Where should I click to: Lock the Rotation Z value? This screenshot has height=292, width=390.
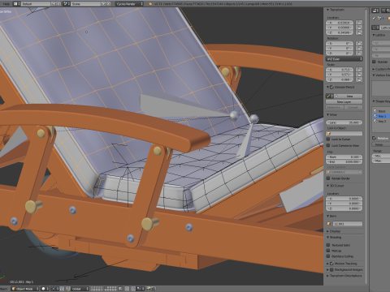click(359, 54)
